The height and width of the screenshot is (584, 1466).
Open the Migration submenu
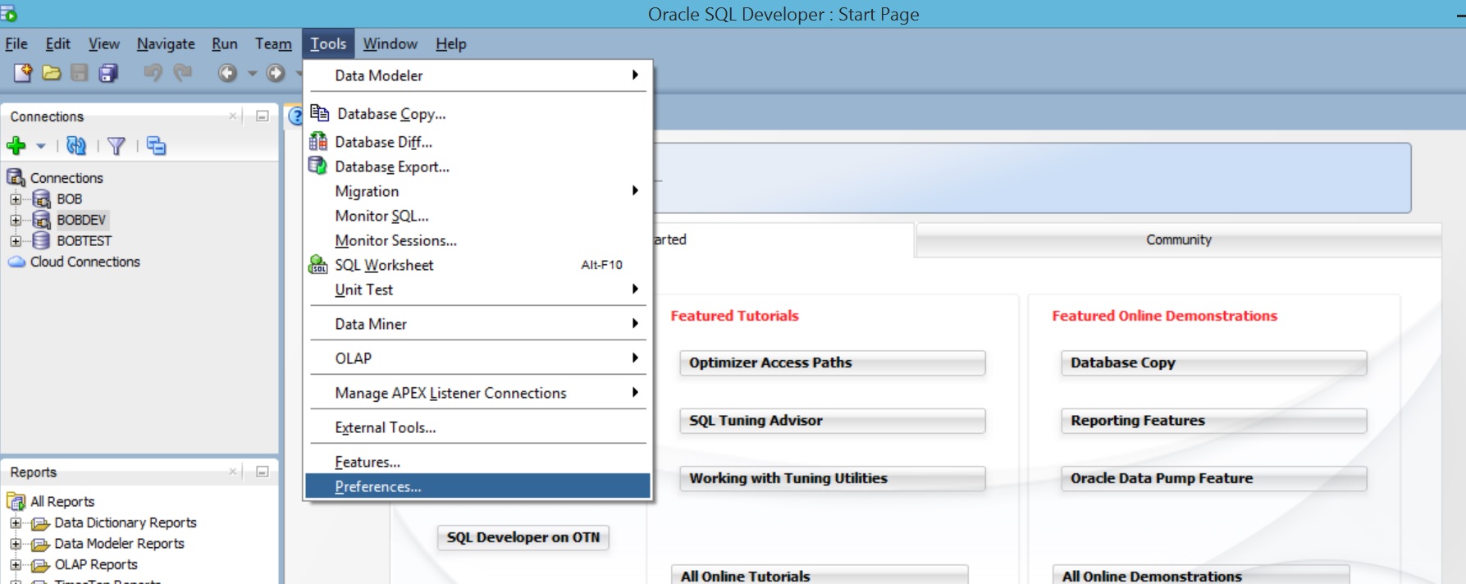478,191
